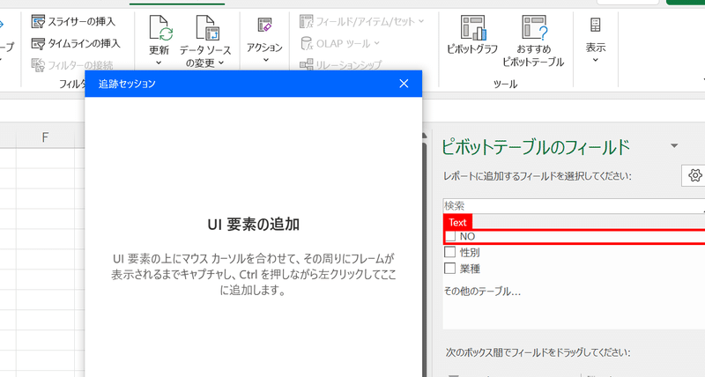The height and width of the screenshot is (377, 705).
Task: Click the Show (表示) icon
Action: [596, 25]
